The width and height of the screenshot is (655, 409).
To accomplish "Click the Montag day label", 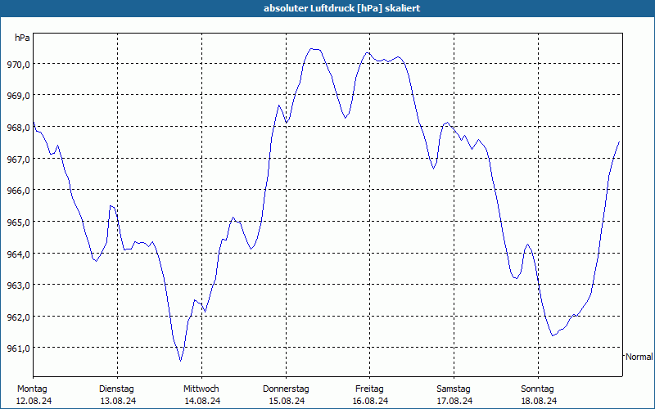I will click(x=32, y=389).
